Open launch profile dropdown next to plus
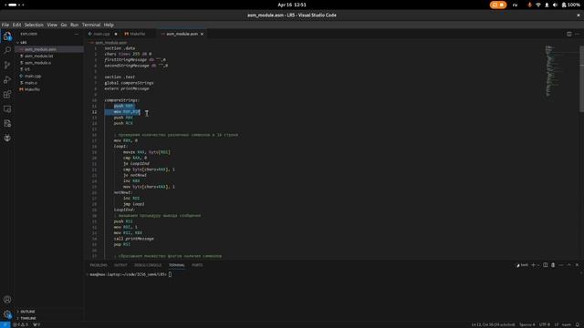This screenshot has height=328, width=584. (x=538, y=265)
